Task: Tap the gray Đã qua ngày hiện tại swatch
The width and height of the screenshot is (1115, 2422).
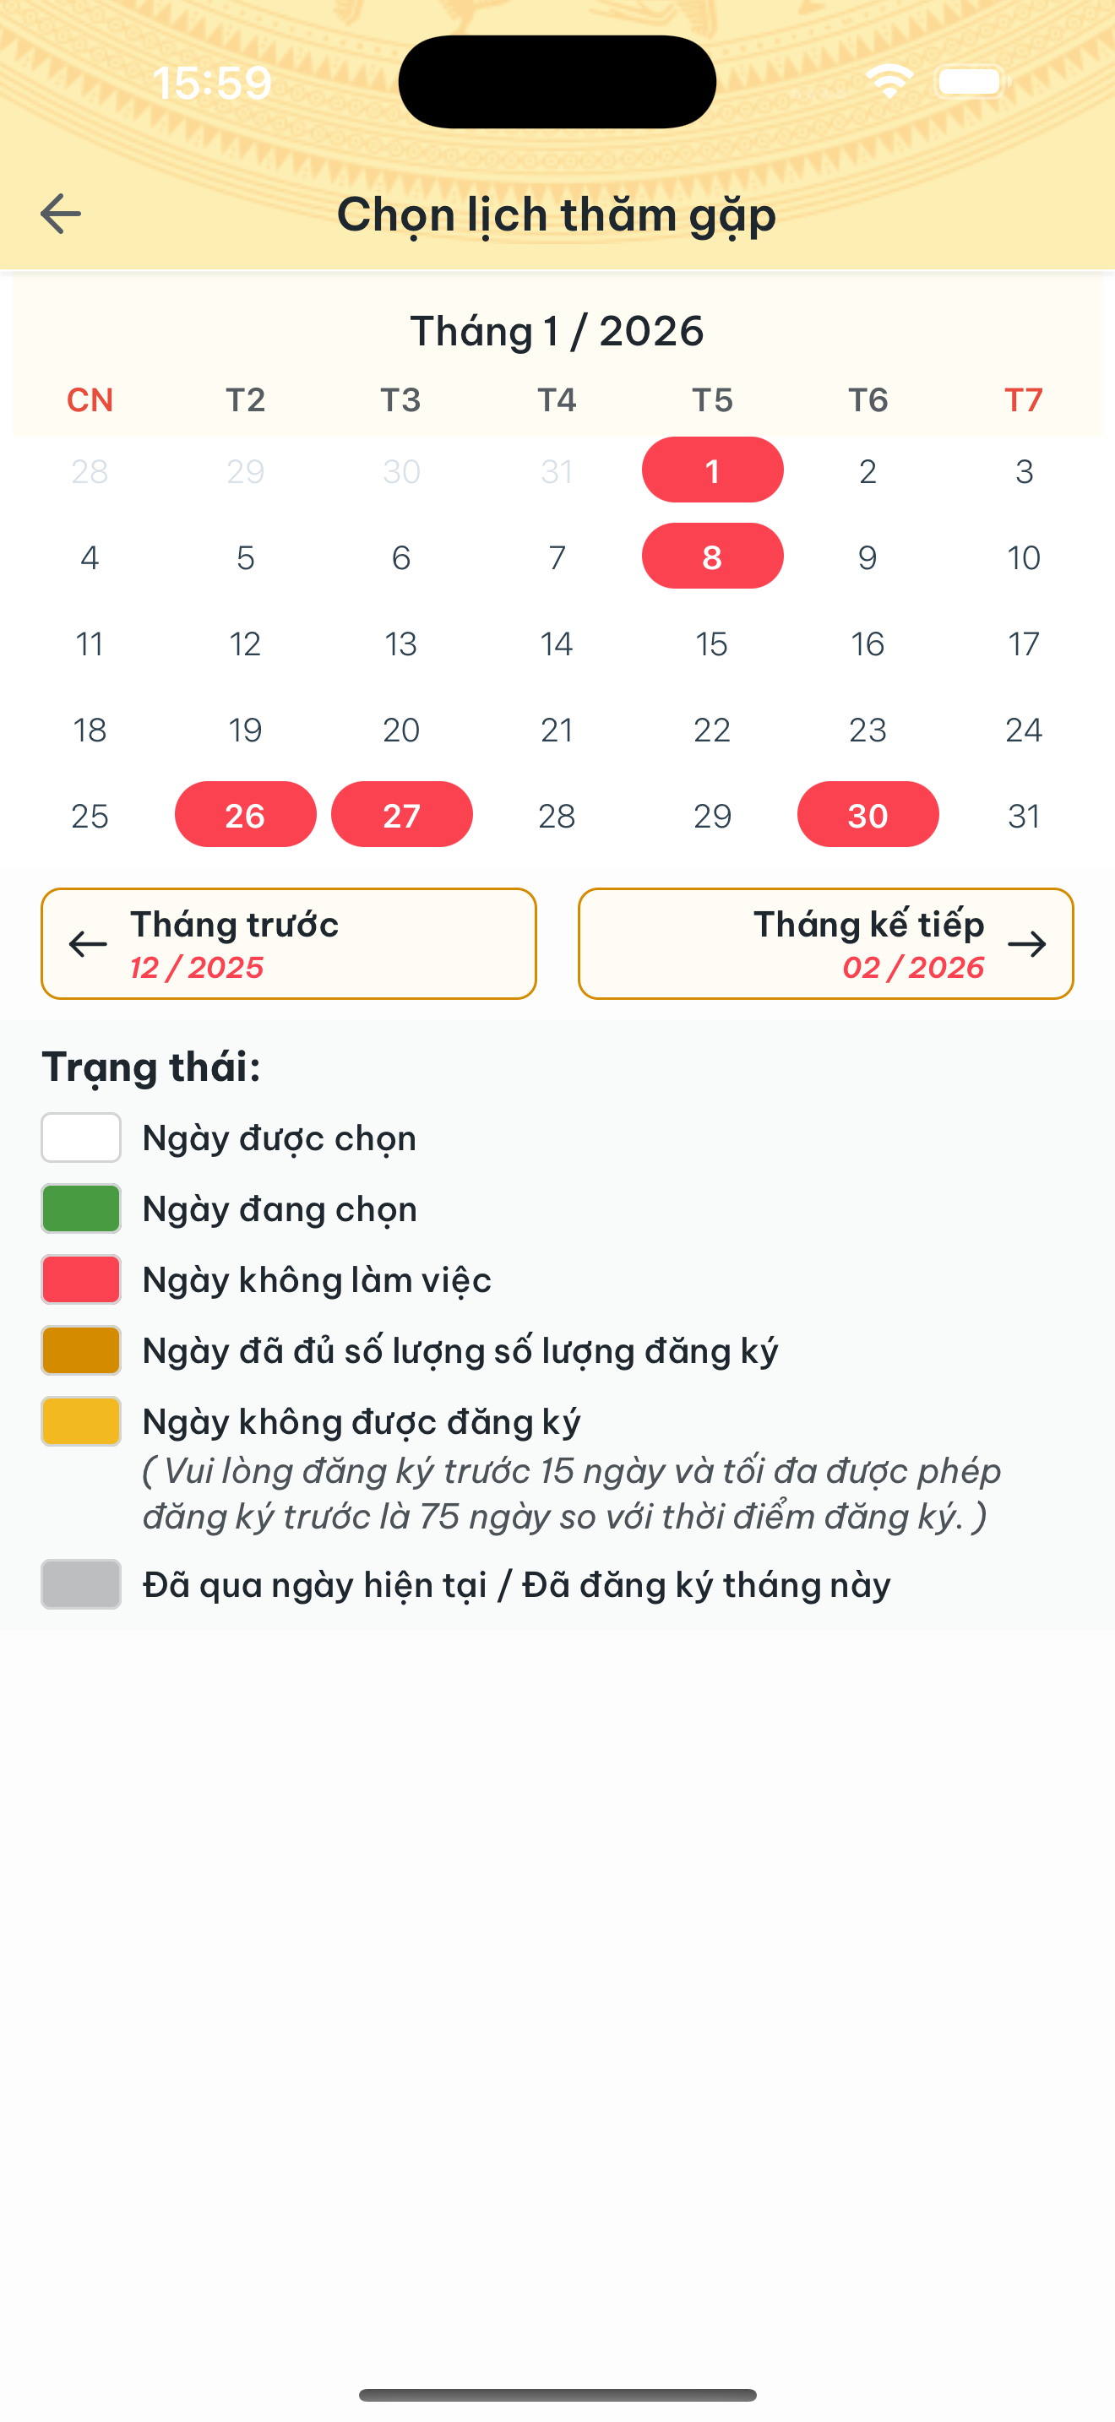Action: 81,1583
